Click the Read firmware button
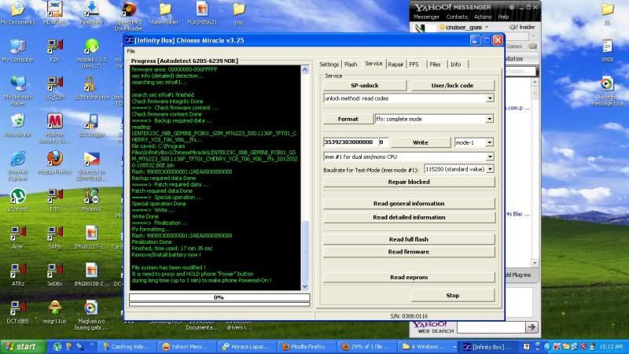The image size is (629, 354). pyautogui.click(x=409, y=252)
